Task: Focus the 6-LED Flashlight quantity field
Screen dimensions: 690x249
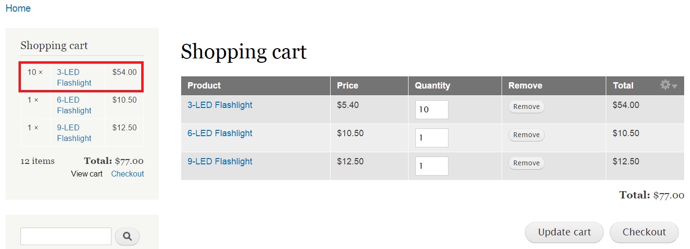Action: 432,138
